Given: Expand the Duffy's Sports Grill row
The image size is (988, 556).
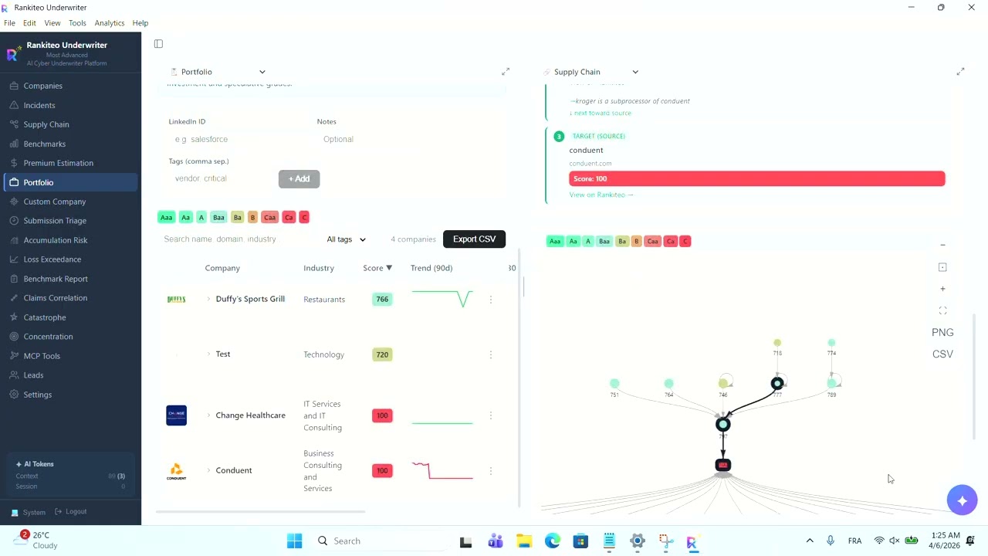Looking at the screenshot, I should point(208,299).
